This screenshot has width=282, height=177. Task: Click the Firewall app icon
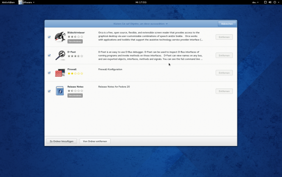60,73
